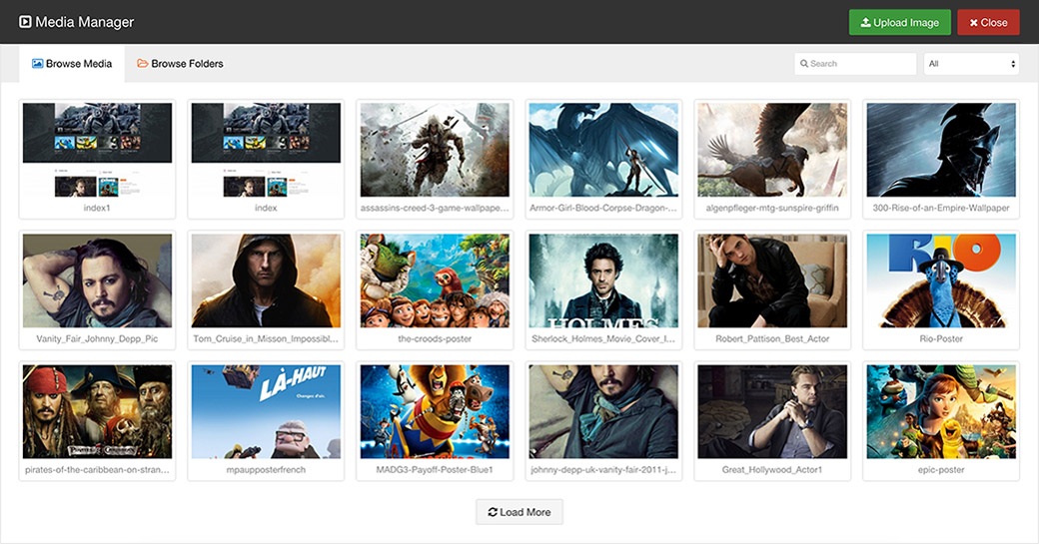The width and height of the screenshot is (1039, 544).
Task: Choose the Armor-Girl-Blood-Corpse-Dragon image
Action: [x=603, y=150]
